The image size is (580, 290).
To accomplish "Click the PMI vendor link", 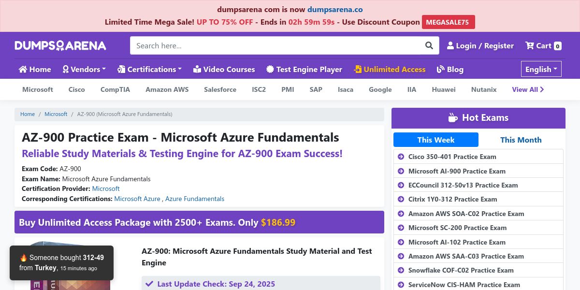I will tap(288, 89).
